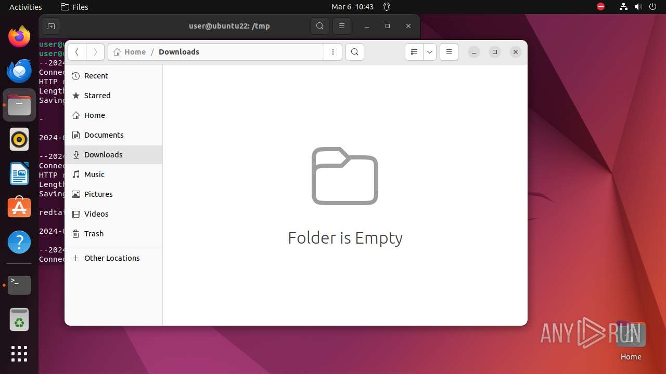Open Home in the sidebar

coord(113,115)
